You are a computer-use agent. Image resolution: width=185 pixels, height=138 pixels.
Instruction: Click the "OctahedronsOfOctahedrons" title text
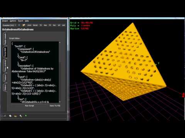click(x=18, y=30)
